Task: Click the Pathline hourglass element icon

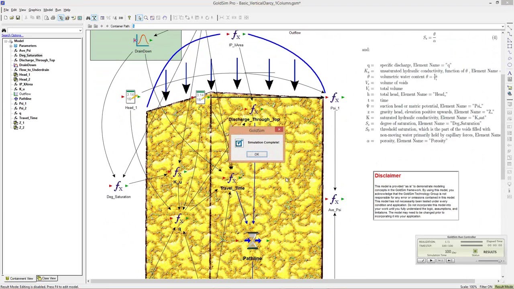Action: 253,241
